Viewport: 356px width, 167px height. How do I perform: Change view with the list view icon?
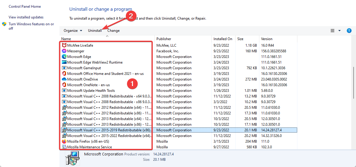pyautogui.click(x=333, y=31)
